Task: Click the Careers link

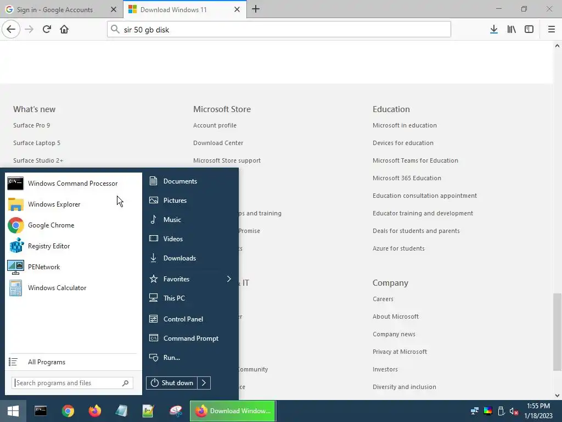Action: (x=383, y=299)
